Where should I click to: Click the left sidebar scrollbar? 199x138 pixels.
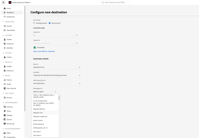25,58
